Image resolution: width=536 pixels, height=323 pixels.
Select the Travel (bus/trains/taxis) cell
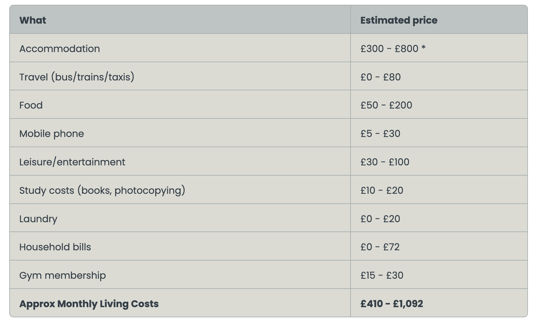(77, 77)
